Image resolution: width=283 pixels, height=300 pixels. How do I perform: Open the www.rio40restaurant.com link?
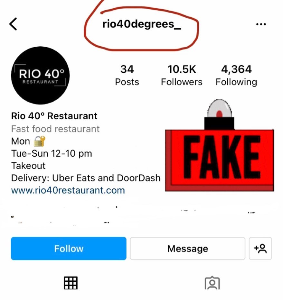point(68,190)
